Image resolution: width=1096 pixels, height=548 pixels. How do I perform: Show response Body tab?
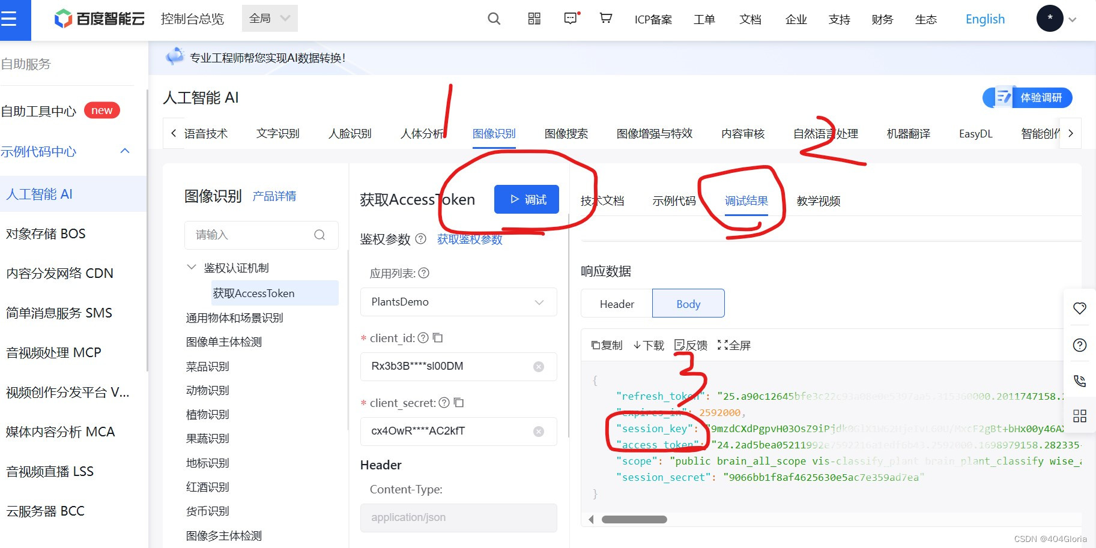[688, 304]
